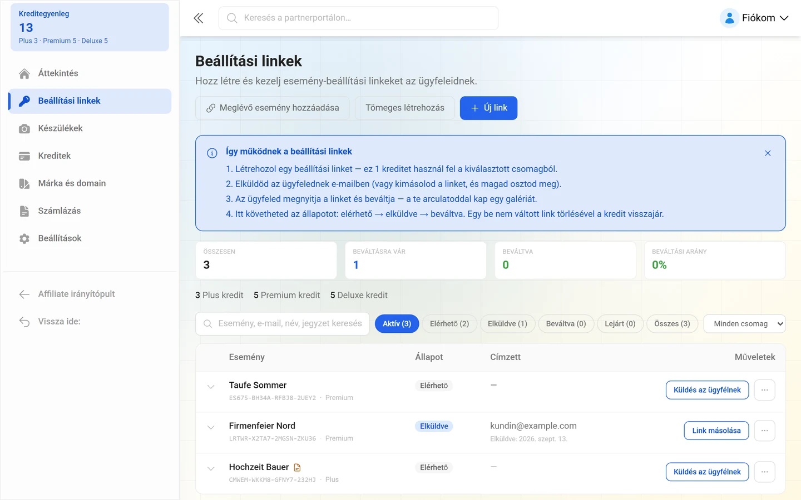Image resolution: width=801 pixels, height=500 pixels.
Task: Select the Aktív (3) filter
Action: (x=397, y=324)
